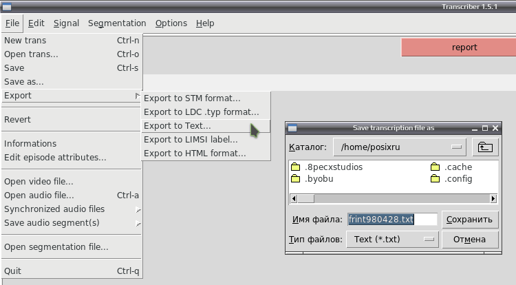516x285 pixels.
Task: Select the .config folder
Action: point(451,179)
